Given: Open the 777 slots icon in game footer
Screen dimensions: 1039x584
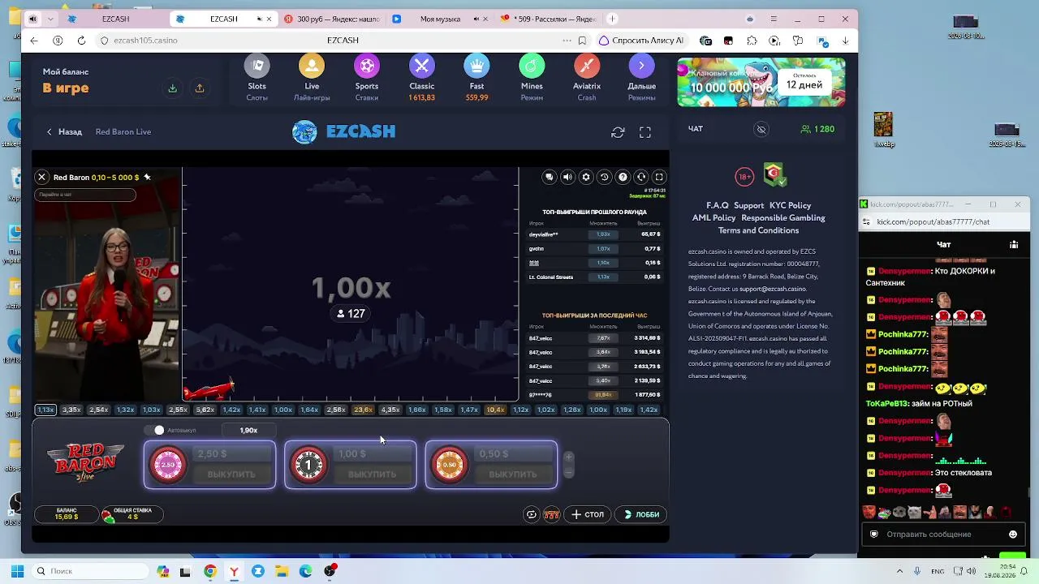Looking at the screenshot, I should [x=551, y=514].
